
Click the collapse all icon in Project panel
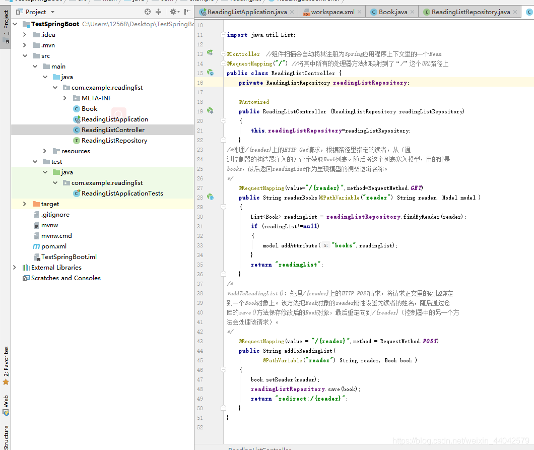pos(158,12)
